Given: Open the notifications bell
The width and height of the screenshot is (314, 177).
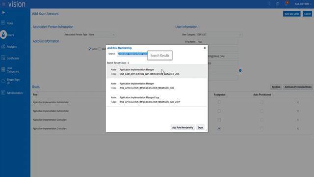Looking at the screenshot, I should point(287,3).
